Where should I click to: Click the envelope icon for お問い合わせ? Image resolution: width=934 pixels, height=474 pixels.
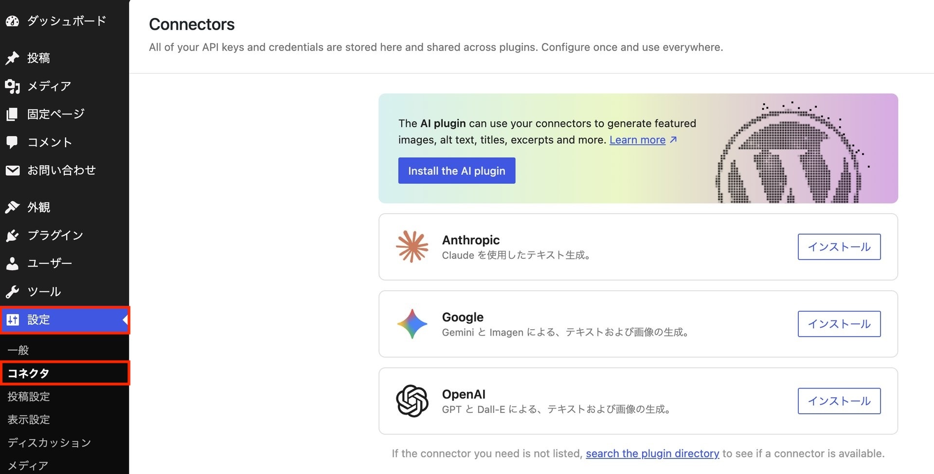coord(12,170)
